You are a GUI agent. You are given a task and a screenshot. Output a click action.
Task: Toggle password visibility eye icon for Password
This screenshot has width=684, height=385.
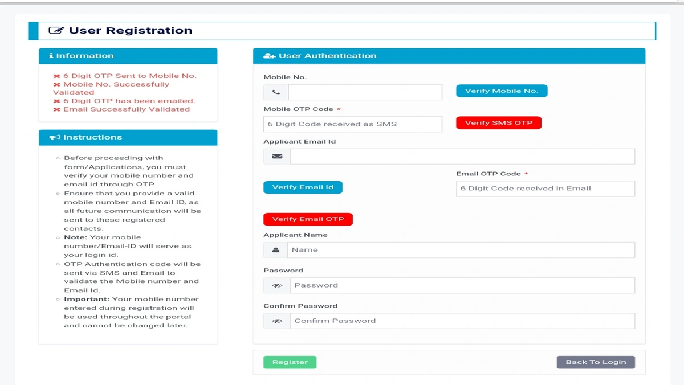[x=277, y=285]
